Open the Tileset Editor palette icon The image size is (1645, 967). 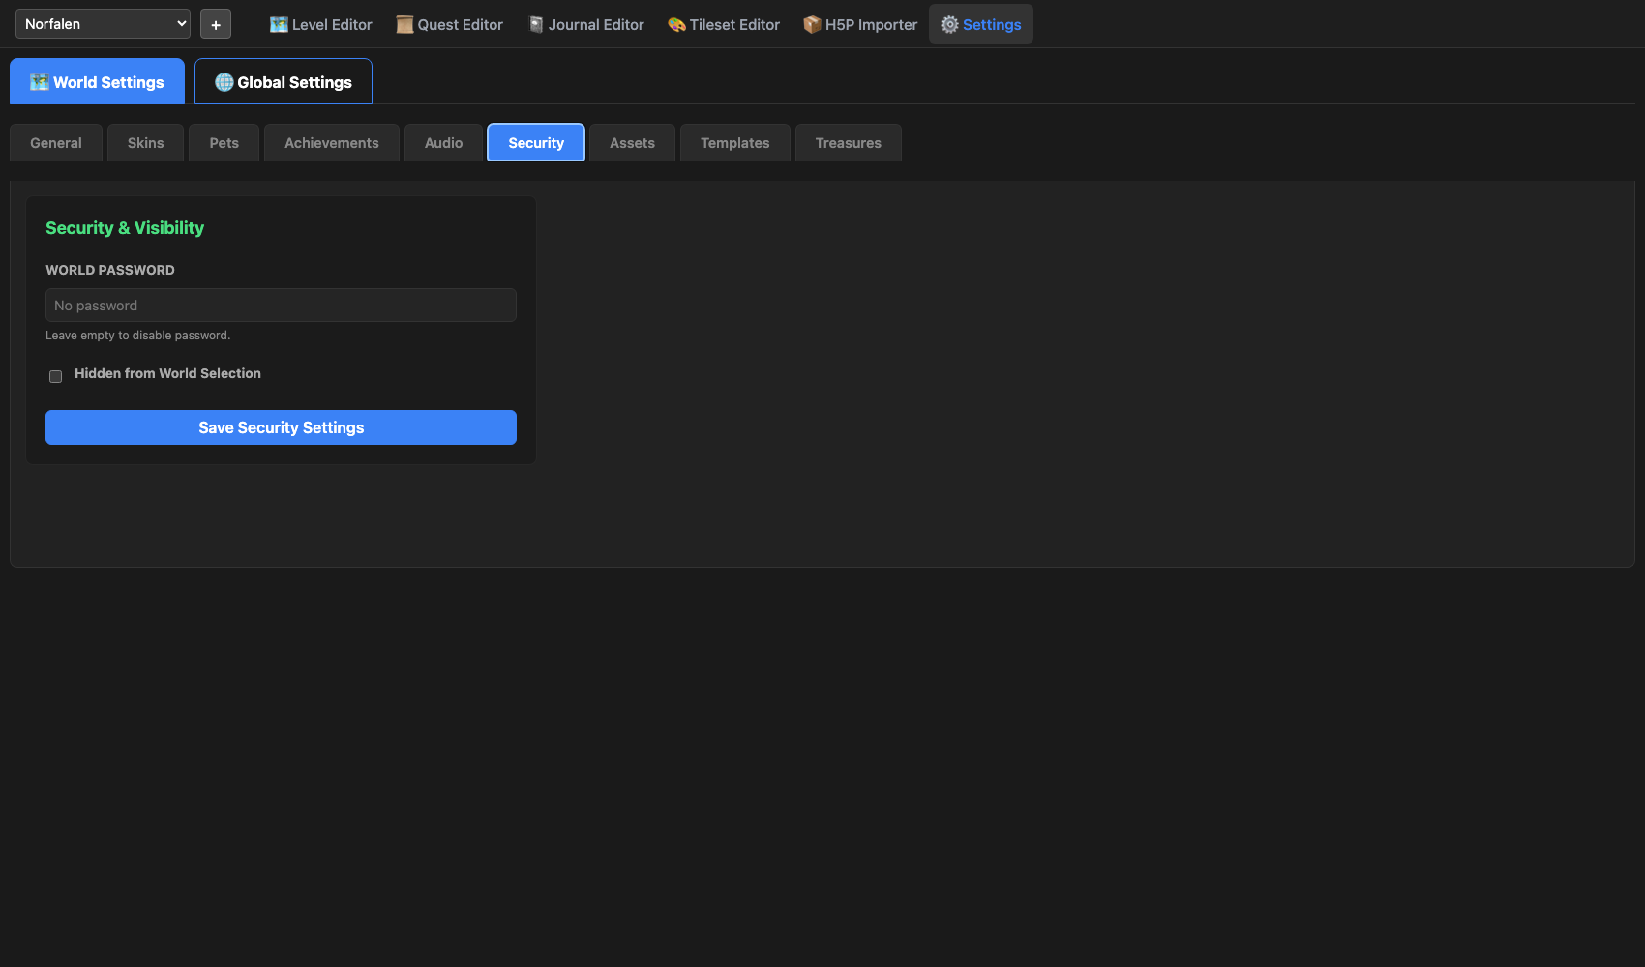[676, 25]
